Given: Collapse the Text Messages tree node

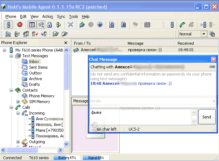Looking at the screenshot, I should 12,56.
